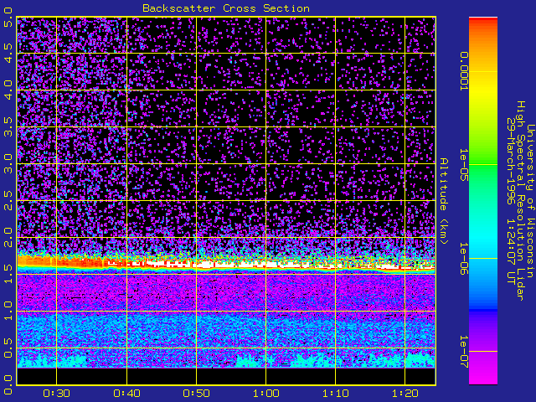The image size is (536, 402).
Task: Click the 'Backscatter Cross Section' title
Action: coord(226,8)
